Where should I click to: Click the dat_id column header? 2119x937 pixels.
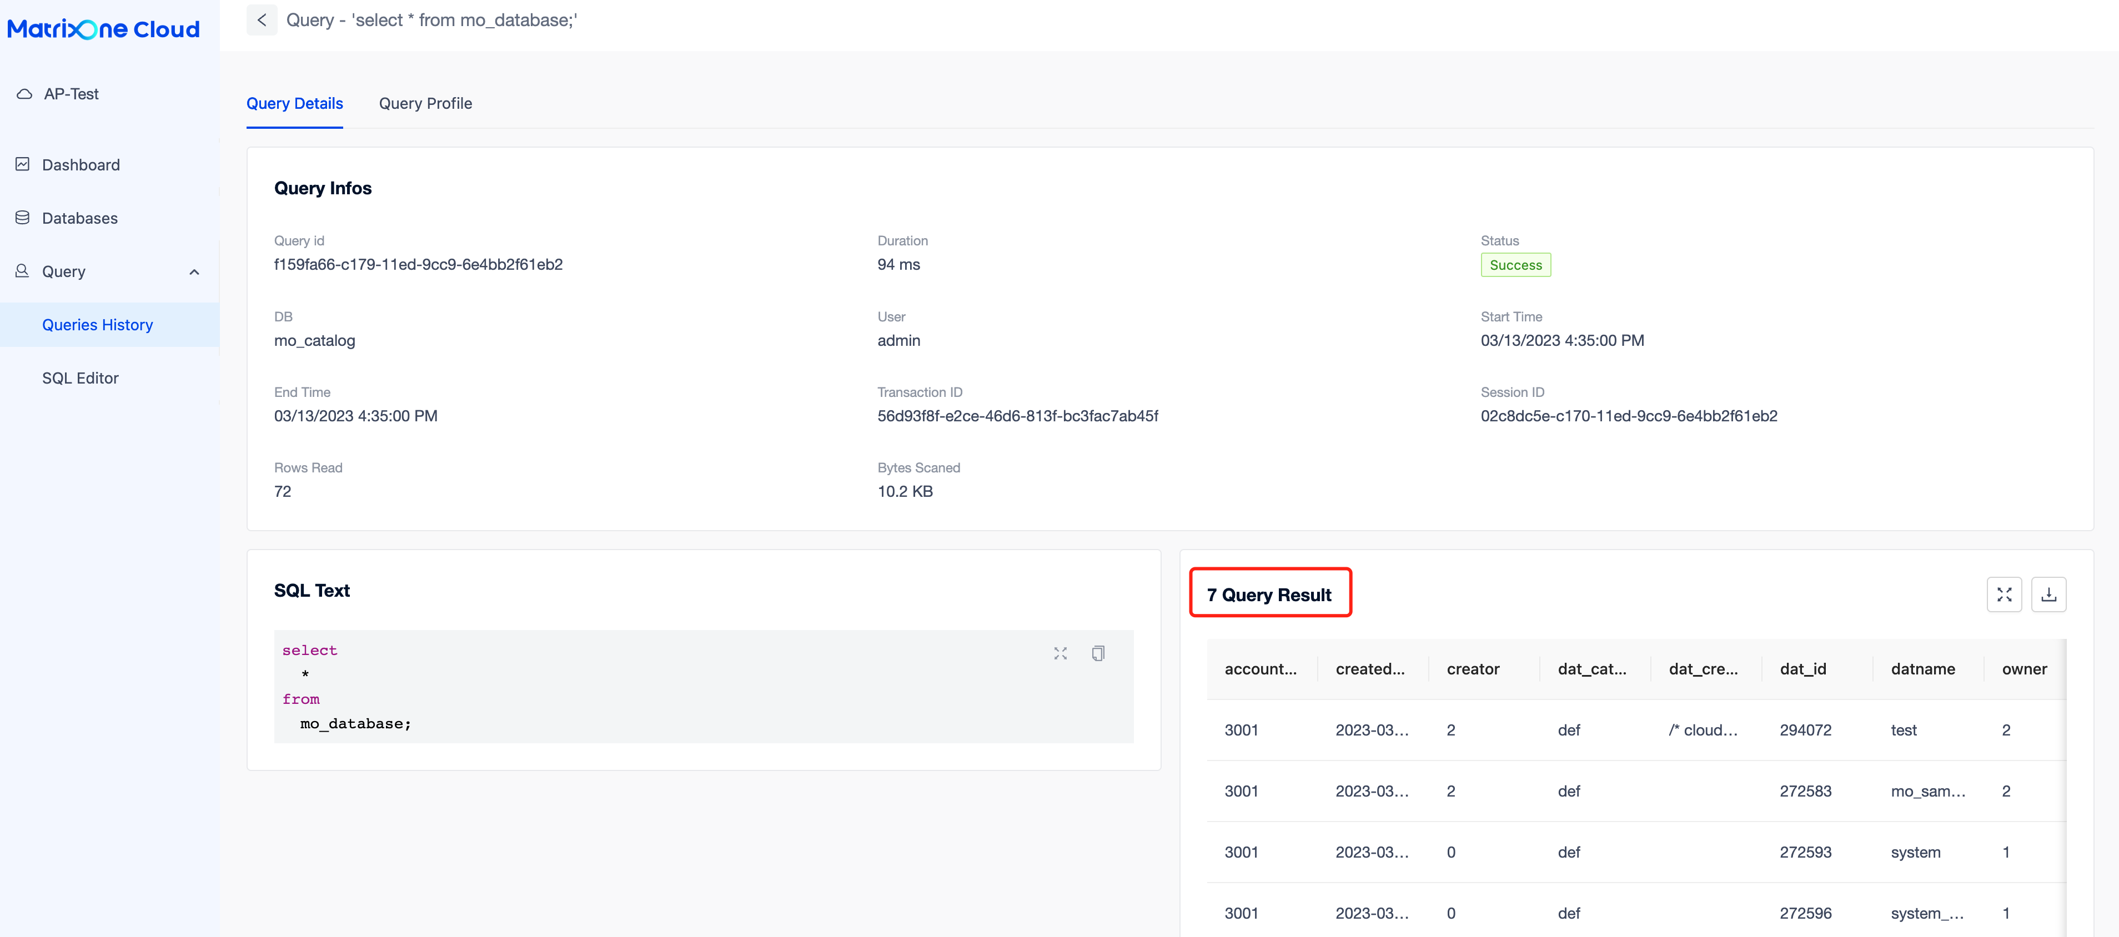tap(1804, 669)
